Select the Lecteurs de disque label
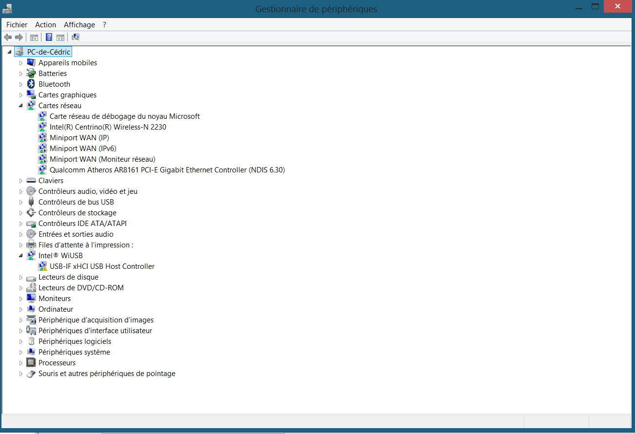This screenshot has width=635, height=434. pos(68,277)
